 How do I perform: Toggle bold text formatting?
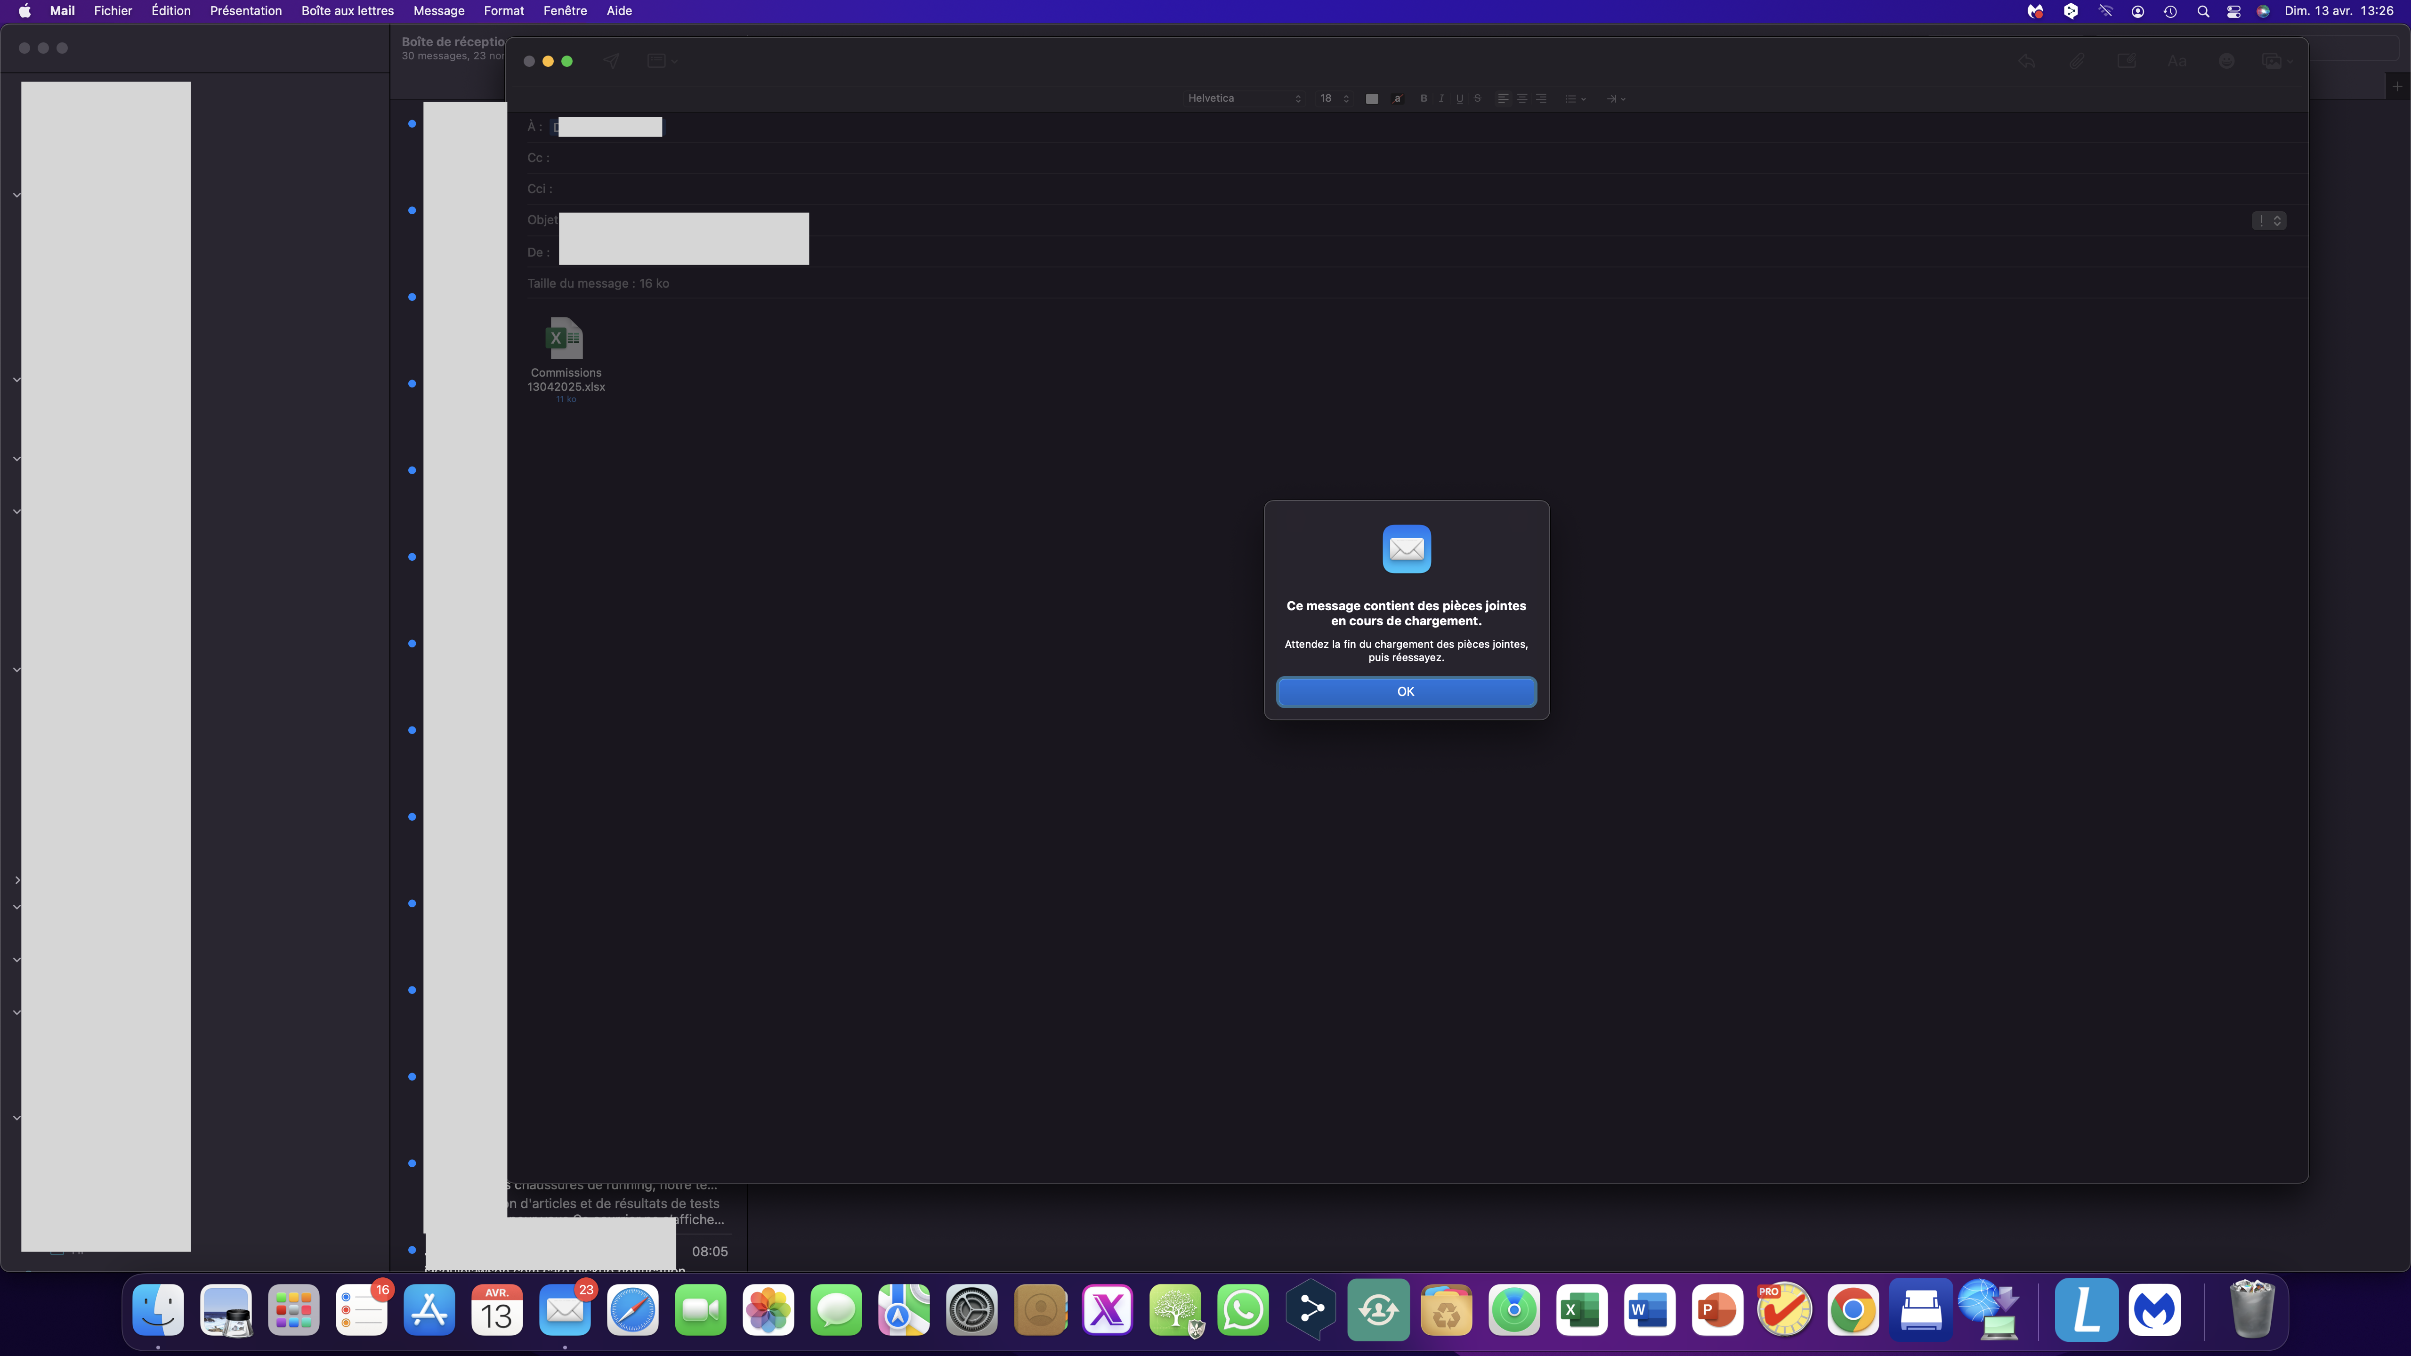click(1424, 98)
